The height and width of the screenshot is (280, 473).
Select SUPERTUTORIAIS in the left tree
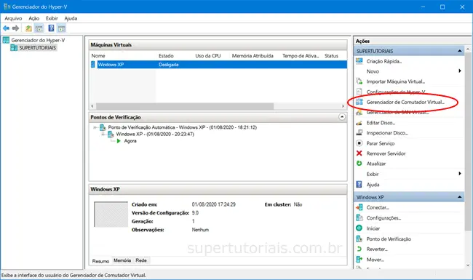37,47
